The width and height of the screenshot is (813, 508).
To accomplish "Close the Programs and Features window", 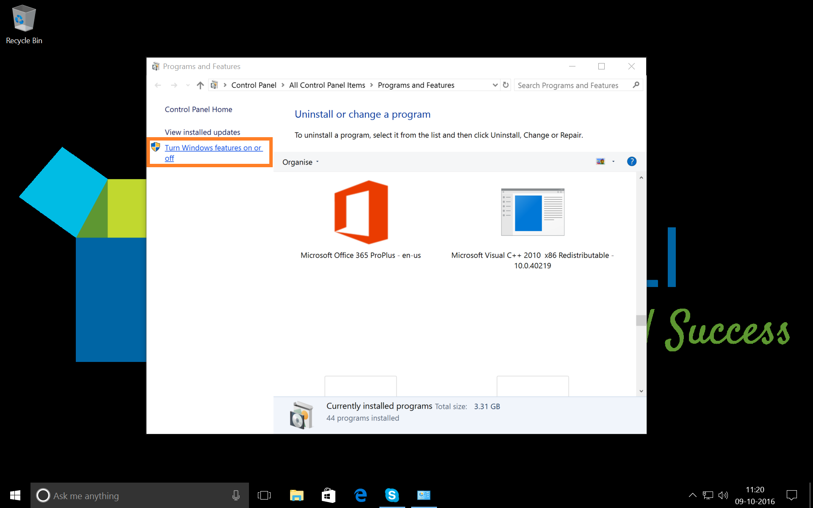I will tap(631, 66).
